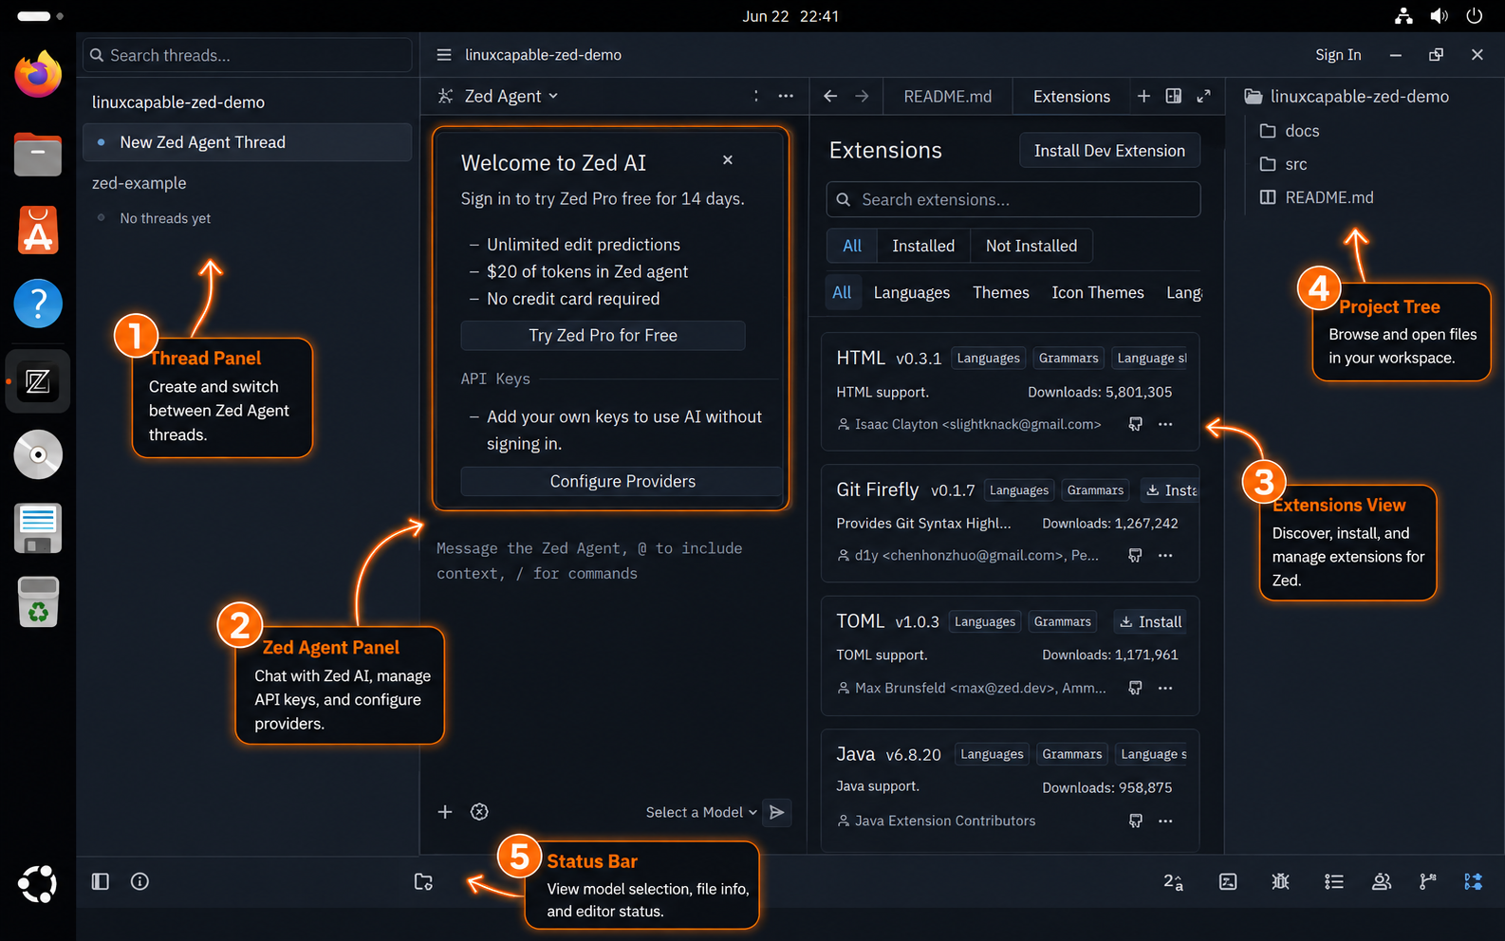Open more options for Java extension
Viewport: 1505px width, 941px height.
point(1165,821)
